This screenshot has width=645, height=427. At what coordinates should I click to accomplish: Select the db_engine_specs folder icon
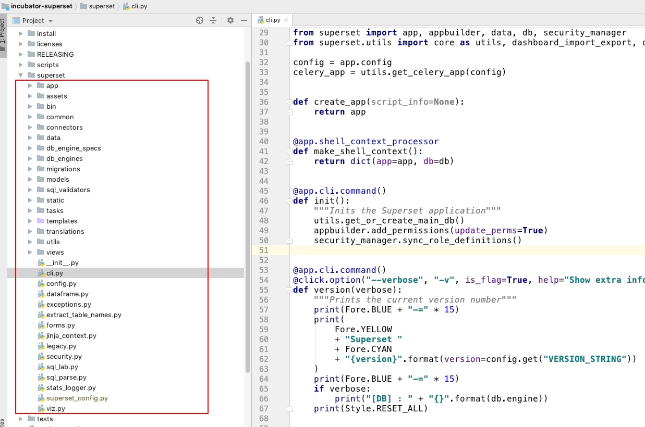click(41, 148)
